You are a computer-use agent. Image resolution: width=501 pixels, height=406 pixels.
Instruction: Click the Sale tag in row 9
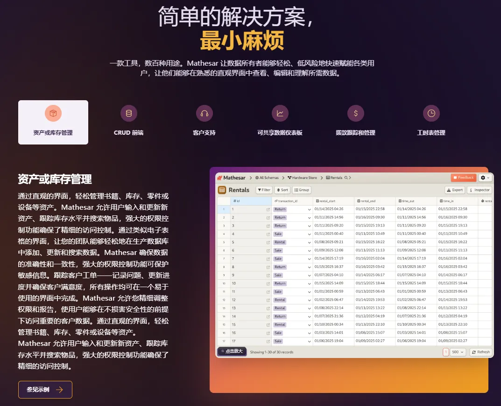[278, 275]
